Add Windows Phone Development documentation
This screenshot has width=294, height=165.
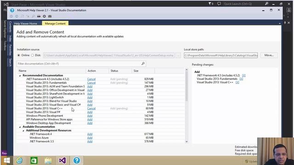click(90, 116)
